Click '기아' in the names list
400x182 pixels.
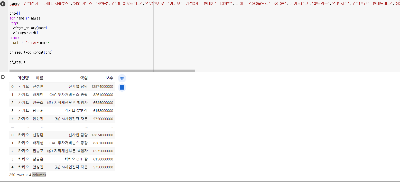pos(239,4)
